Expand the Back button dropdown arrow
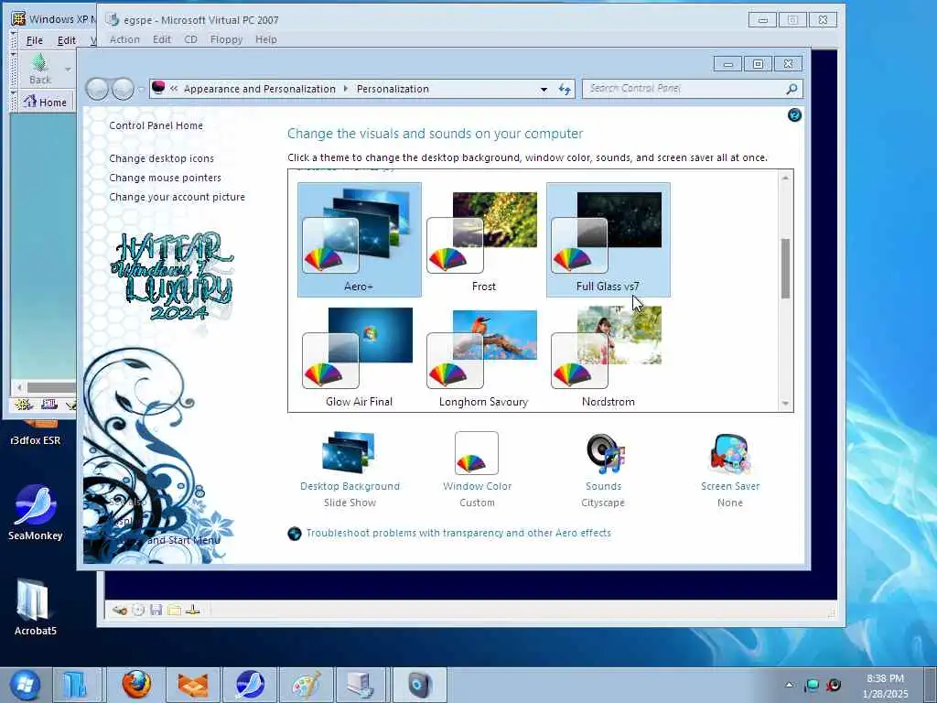The width and height of the screenshot is (937, 703). [68, 70]
